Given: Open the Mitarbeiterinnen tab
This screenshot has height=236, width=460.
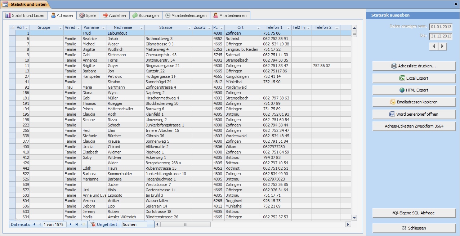Looking at the screenshot, I should [x=231, y=15].
